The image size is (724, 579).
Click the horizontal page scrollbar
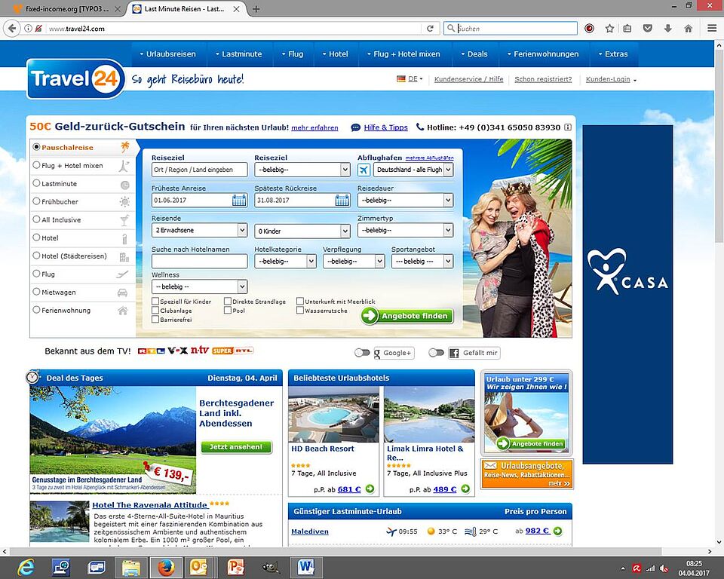coord(336,552)
